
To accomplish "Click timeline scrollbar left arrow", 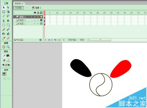I will 88,40.
